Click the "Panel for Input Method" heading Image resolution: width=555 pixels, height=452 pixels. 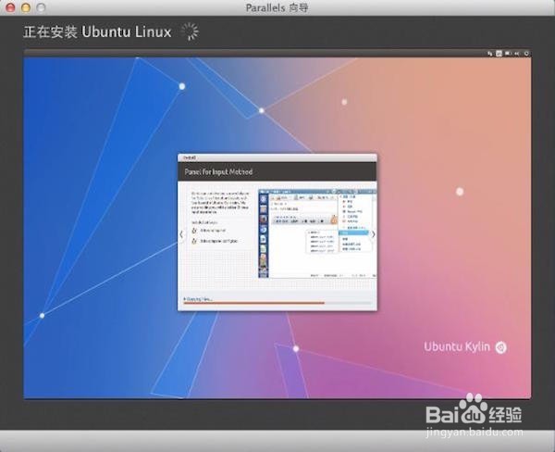click(218, 172)
